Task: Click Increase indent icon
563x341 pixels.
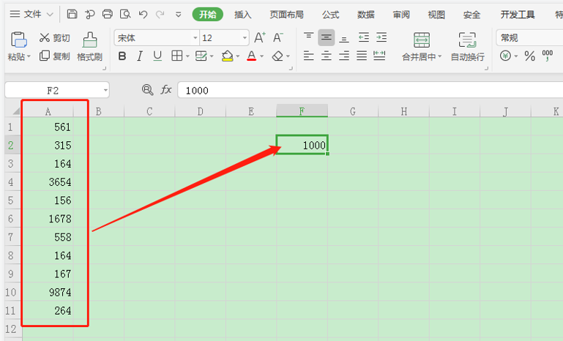Action: (381, 37)
